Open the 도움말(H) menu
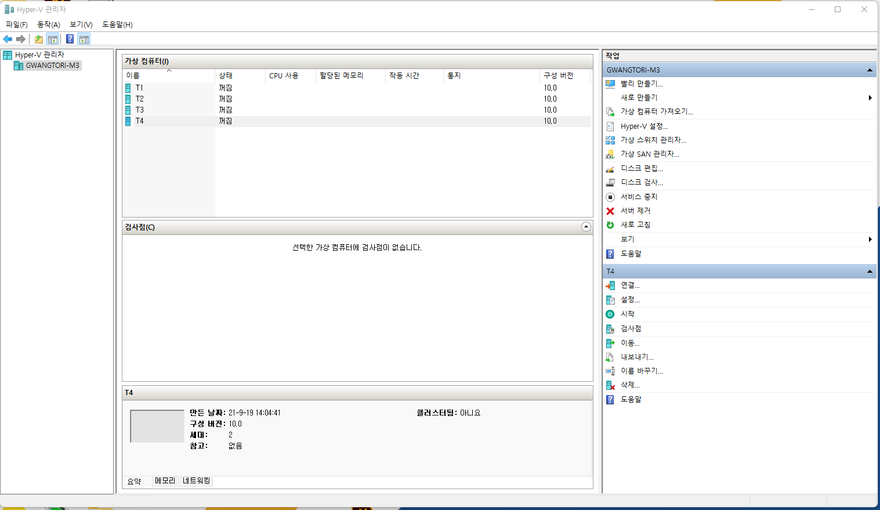This screenshot has width=880, height=510. (x=117, y=24)
